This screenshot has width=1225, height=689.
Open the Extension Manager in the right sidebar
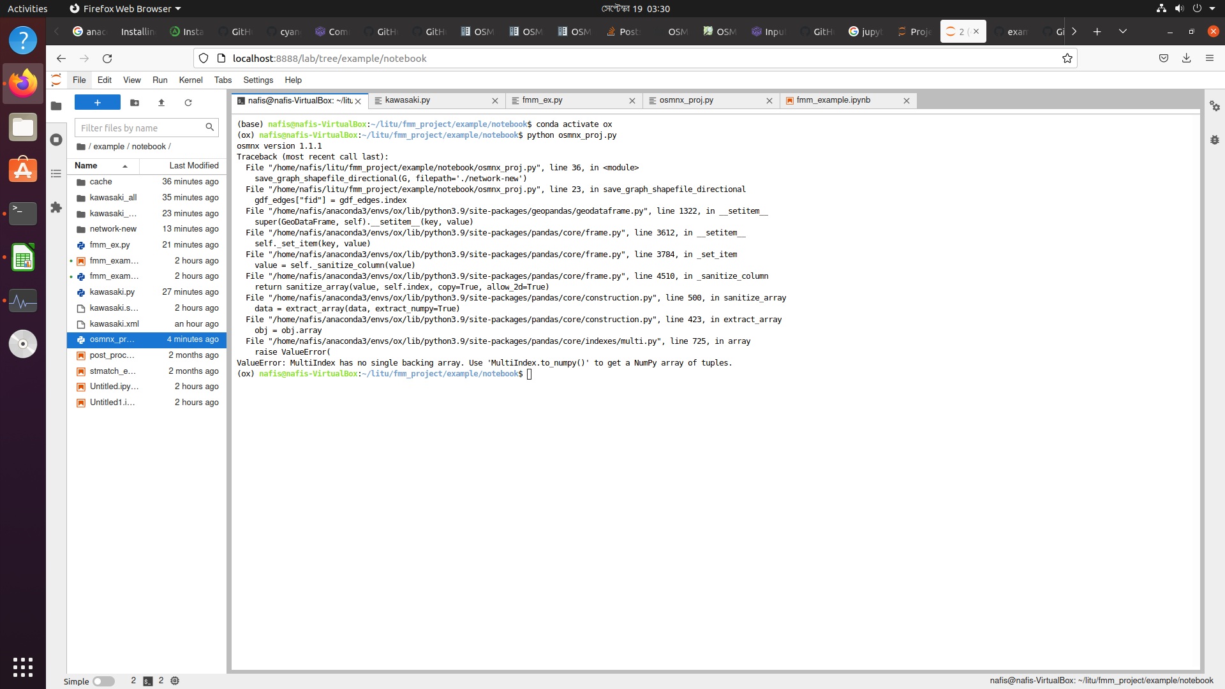(x=56, y=207)
